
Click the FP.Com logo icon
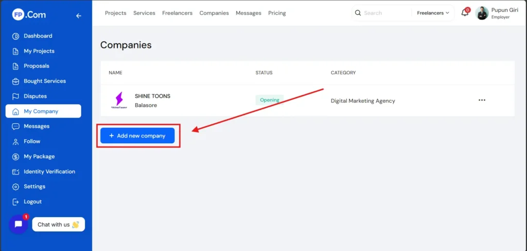(x=19, y=15)
